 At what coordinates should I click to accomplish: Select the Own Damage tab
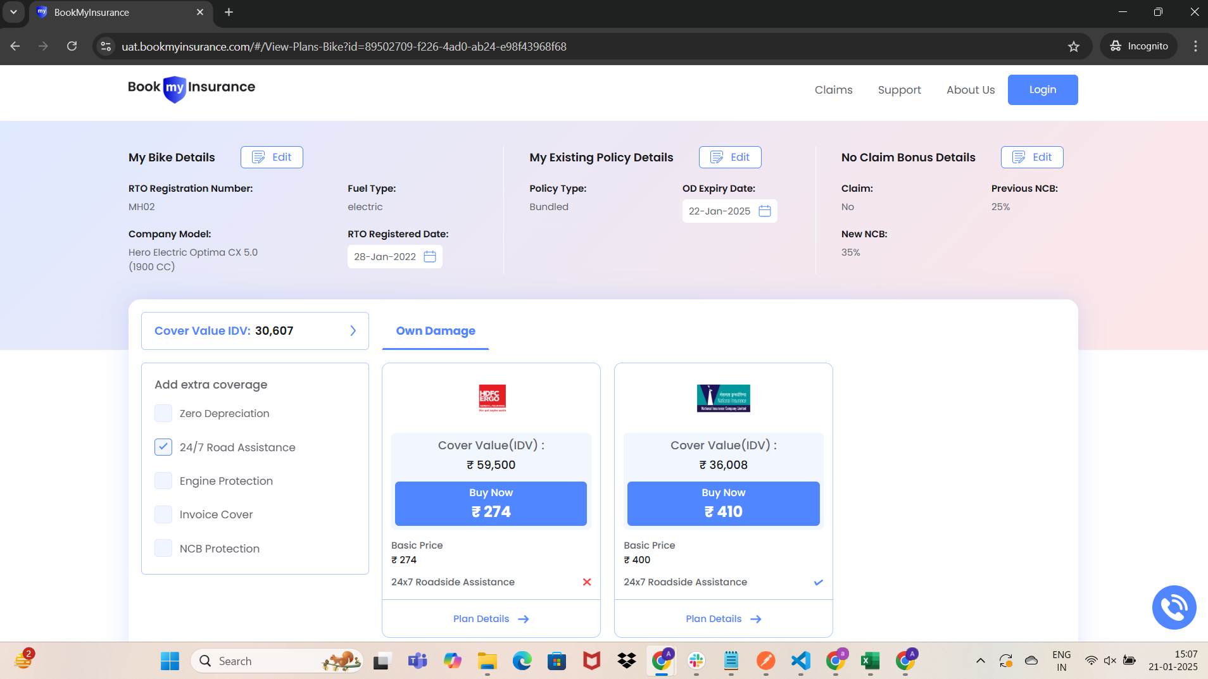pyautogui.click(x=436, y=331)
